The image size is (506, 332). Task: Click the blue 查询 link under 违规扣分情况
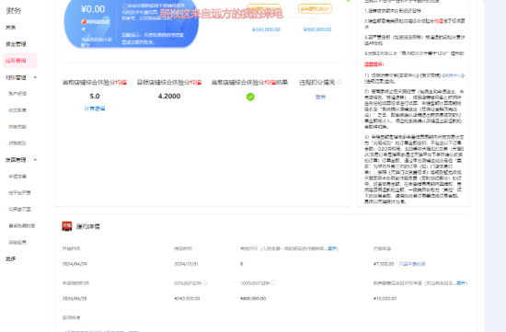coord(320,97)
